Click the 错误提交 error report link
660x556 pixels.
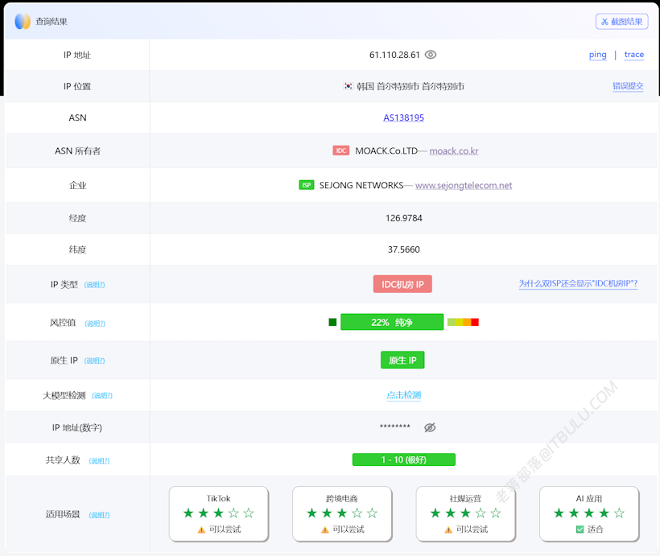tap(628, 86)
